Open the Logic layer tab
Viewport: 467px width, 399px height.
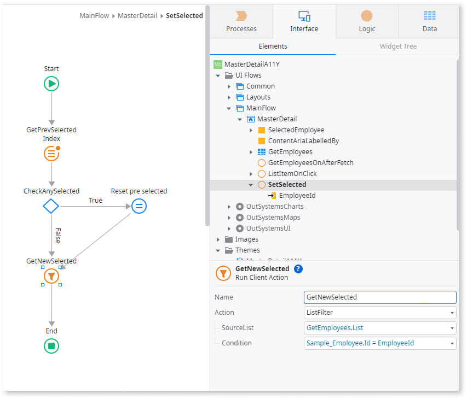tap(367, 21)
